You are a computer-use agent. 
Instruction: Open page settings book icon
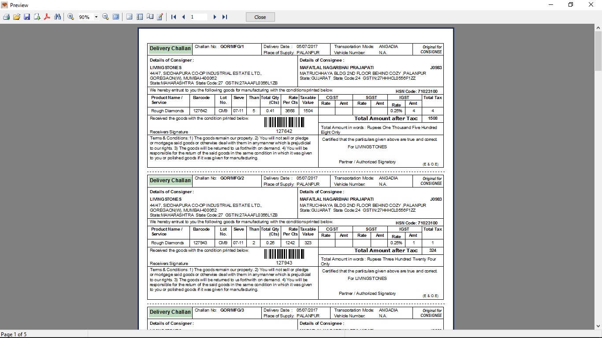(150, 17)
